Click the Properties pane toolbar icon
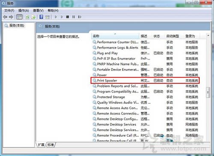This screenshot has width=214, height=156. pos(48,17)
